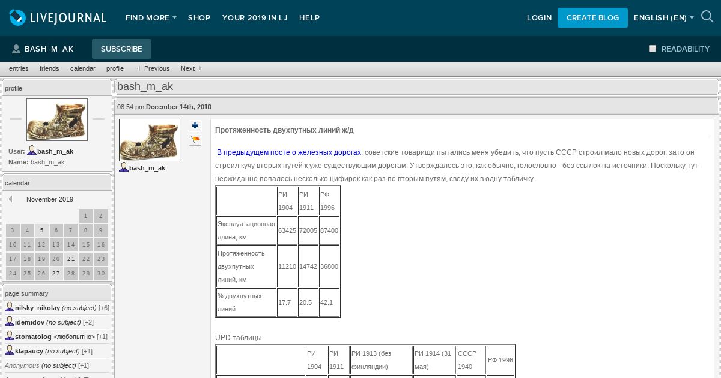Select calendar day 27

(56, 274)
